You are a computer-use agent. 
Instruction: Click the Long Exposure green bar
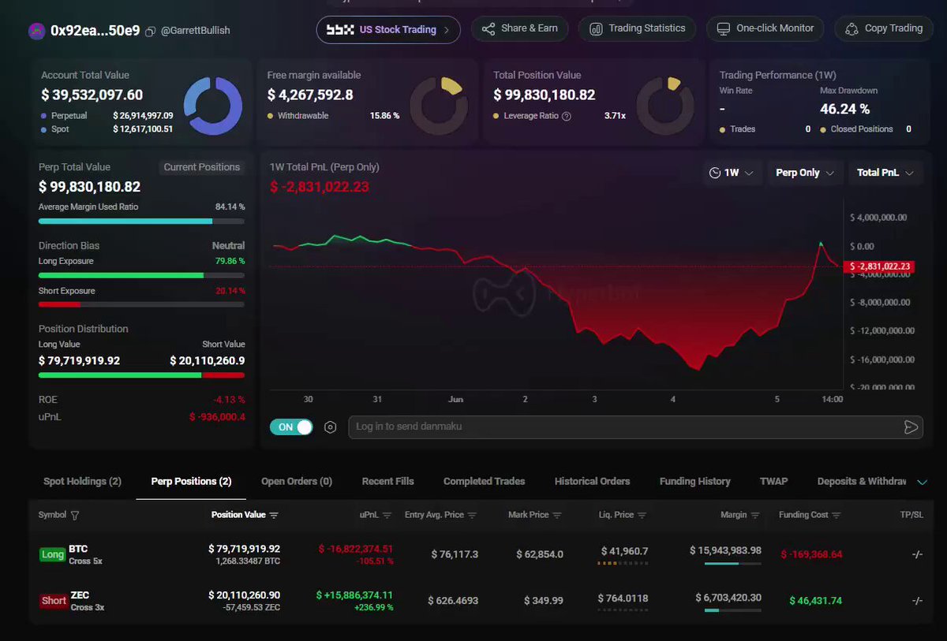point(121,275)
